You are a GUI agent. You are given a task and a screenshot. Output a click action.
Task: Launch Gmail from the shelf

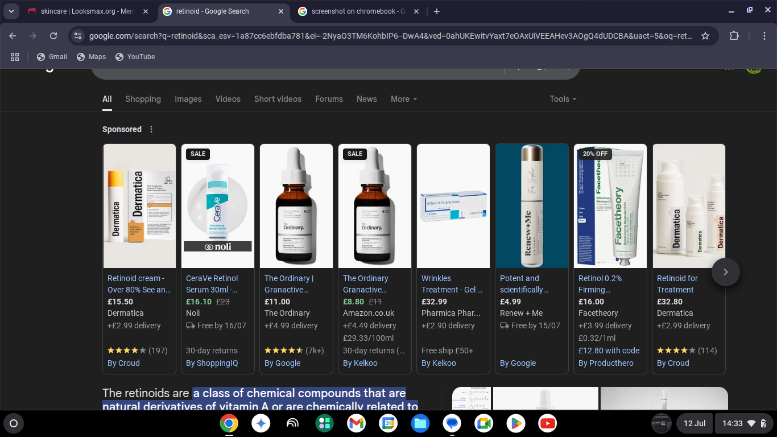click(x=357, y=423)
